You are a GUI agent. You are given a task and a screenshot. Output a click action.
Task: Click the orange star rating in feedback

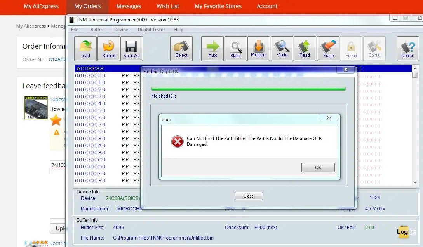click(56, 120)
